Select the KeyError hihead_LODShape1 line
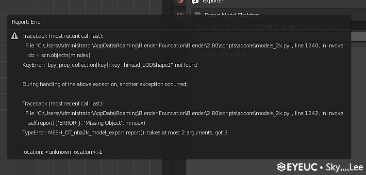This screenshot has height=175, width=366. pyautogui.click(x=110, y=65)
